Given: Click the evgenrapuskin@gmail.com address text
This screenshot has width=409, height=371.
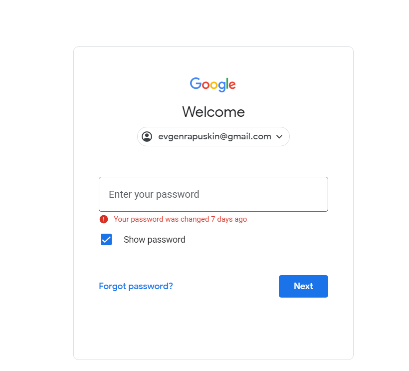Looking at the screenshot, I should point(214,136).
